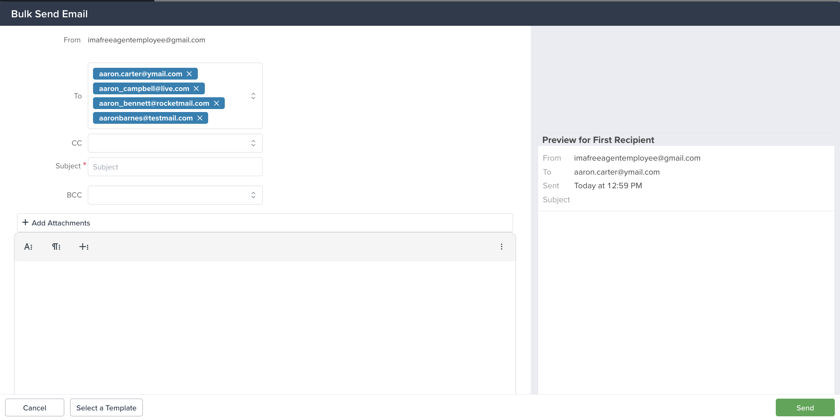The width and height of the screenshot is (840, 420).
Task: Remove aaron.carter@ymail.com recipient
Action: pyautogui.click(x=189, y=74)
